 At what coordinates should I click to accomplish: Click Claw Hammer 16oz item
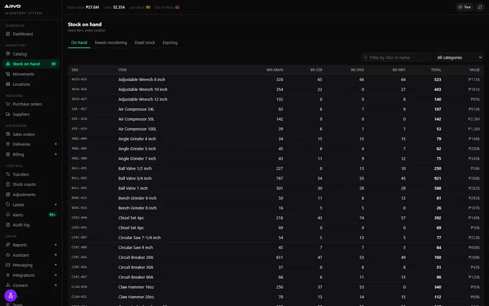point(136,287)
